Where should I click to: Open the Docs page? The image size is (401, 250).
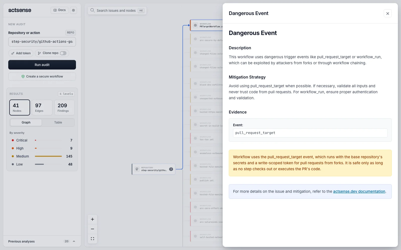[60, 10]
